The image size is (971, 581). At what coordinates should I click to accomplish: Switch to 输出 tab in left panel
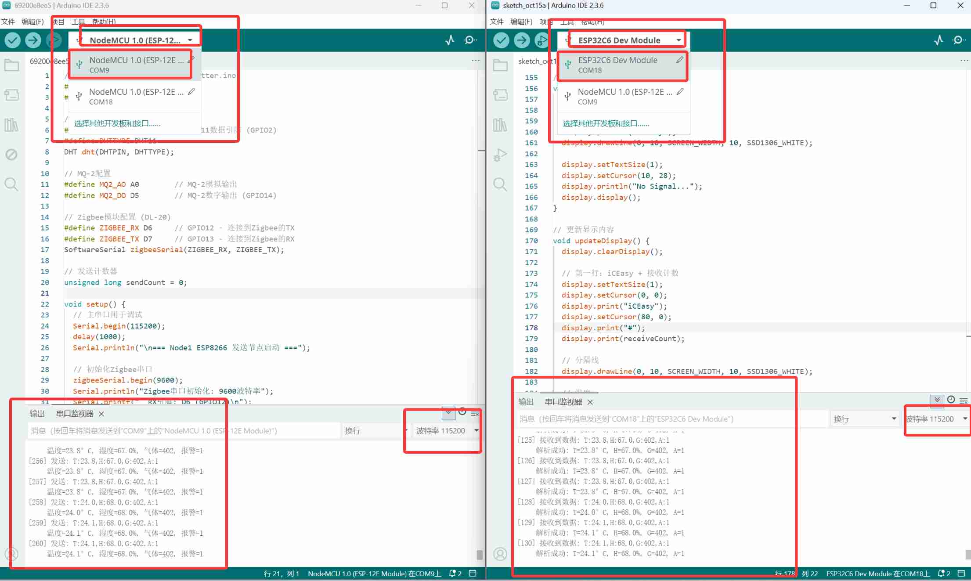pos(37,414)
